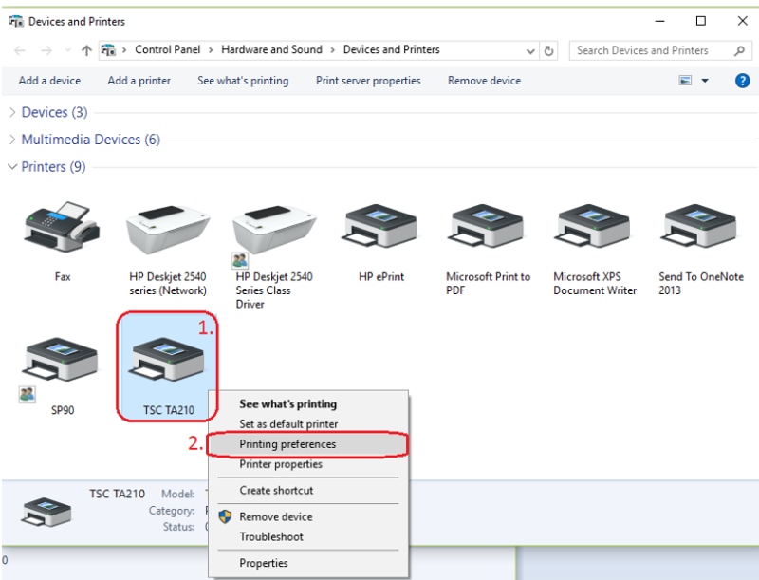Click the blue Help question mark icon
This screenshot has height=580, width=759.
[743, 81]
